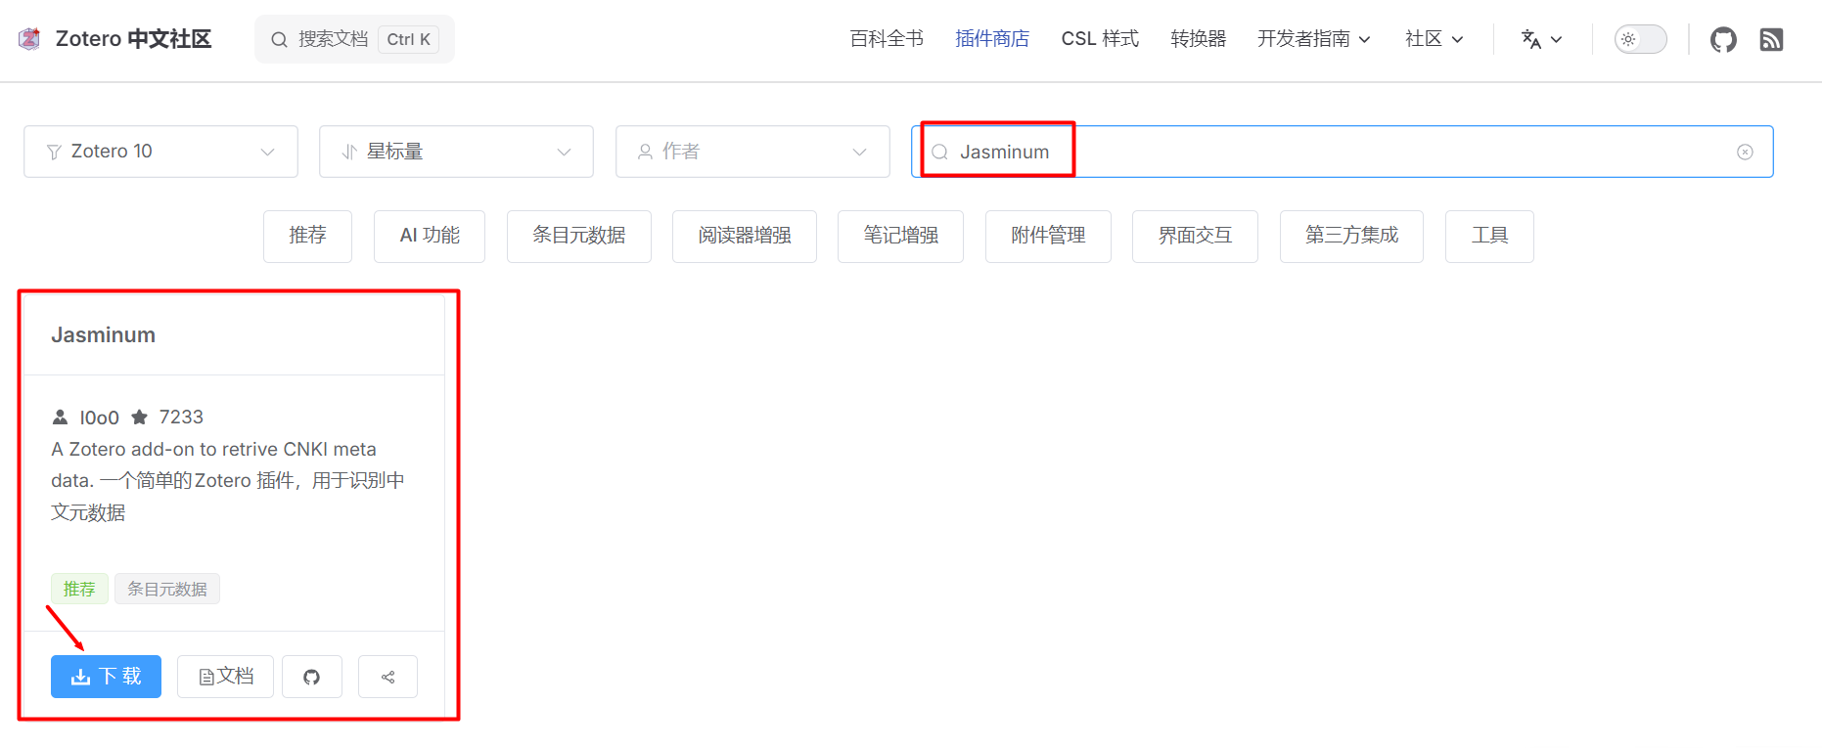Click the search icon in 搜索文档 box
Viewport: 1822px width, 748px height.
(279, 39)
